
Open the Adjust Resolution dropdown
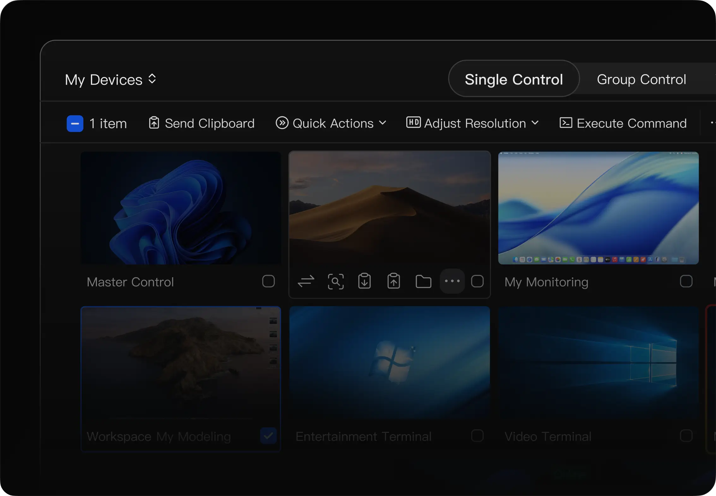point(472,123)
